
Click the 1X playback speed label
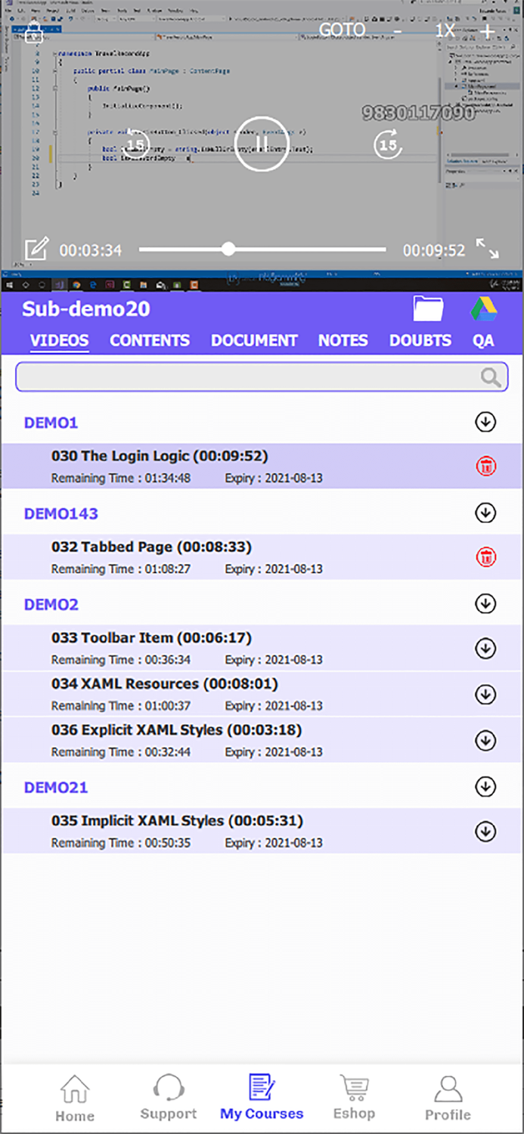[x=445, y=31]
